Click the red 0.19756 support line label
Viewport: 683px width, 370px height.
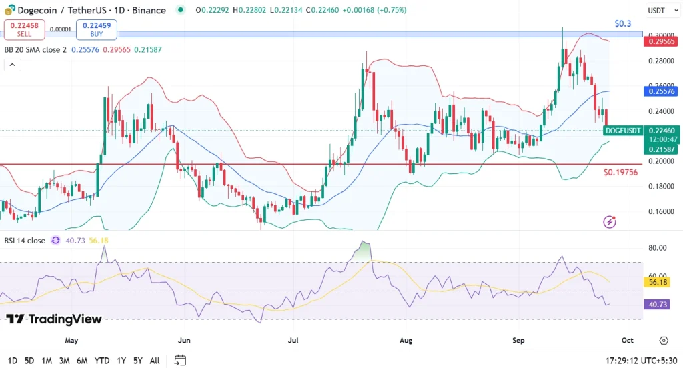(620, 172)
